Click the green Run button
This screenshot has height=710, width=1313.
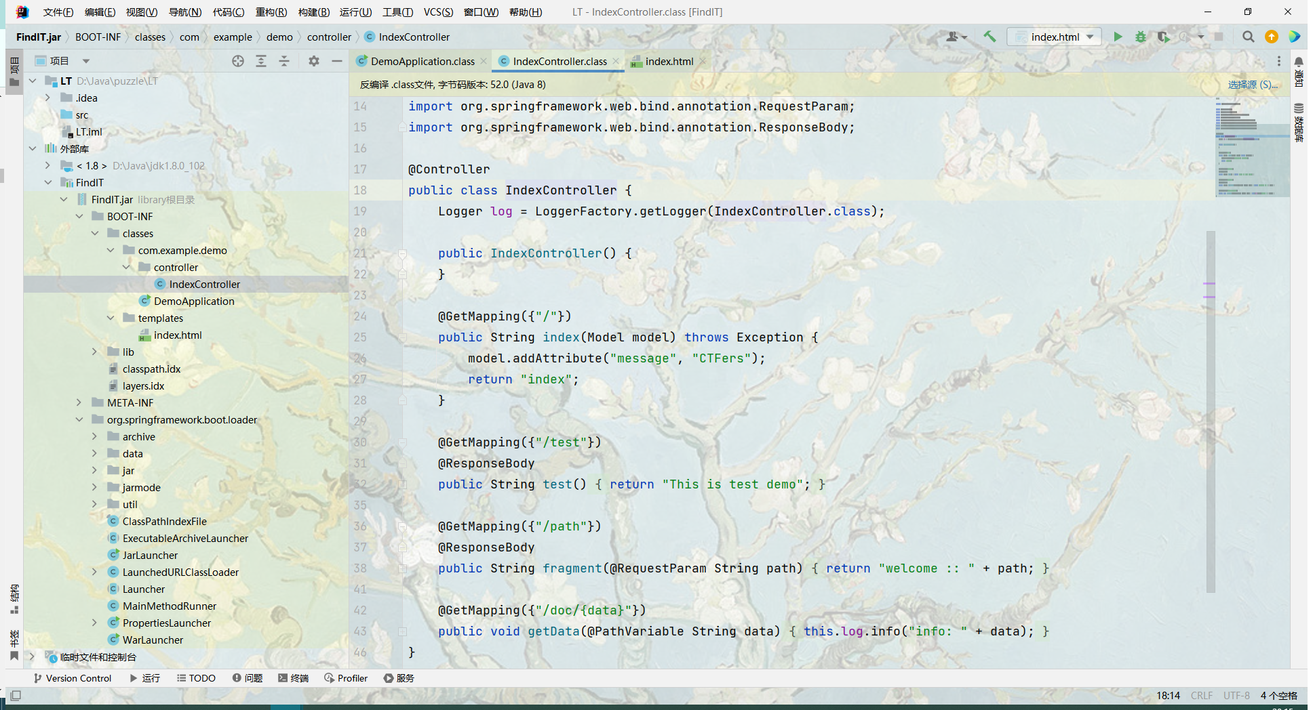tap(1118, 37)
